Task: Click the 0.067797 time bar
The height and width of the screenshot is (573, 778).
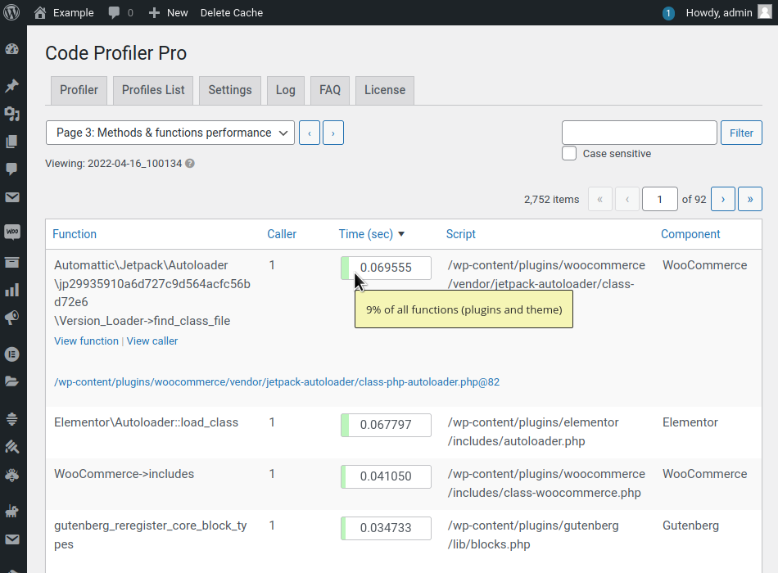Action: coord(386,425)
